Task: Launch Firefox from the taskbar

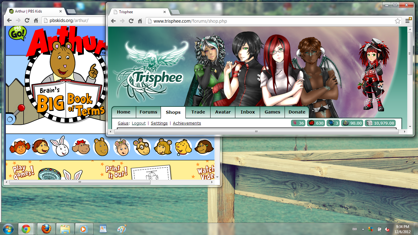Action: pyautogui.click(x=46, y=229)
